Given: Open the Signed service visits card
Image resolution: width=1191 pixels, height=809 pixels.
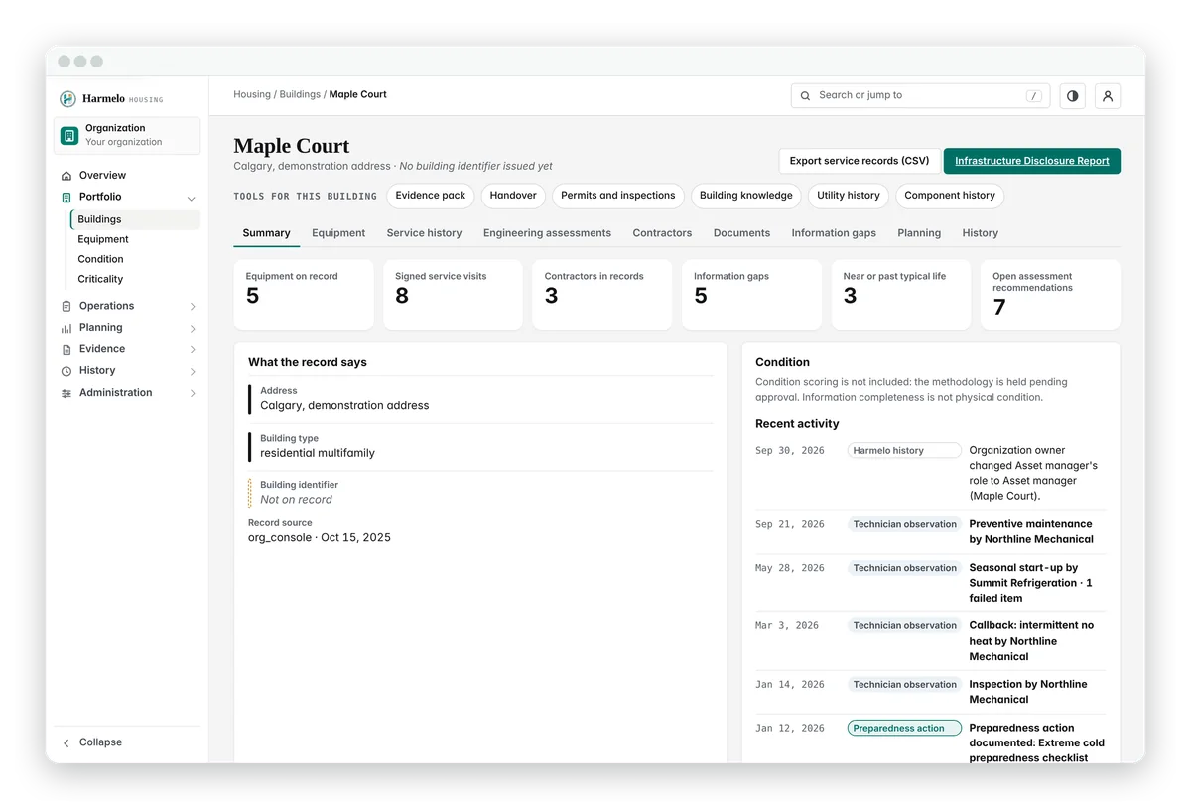Looking at the screenshot, I should (x=453, y=295).
